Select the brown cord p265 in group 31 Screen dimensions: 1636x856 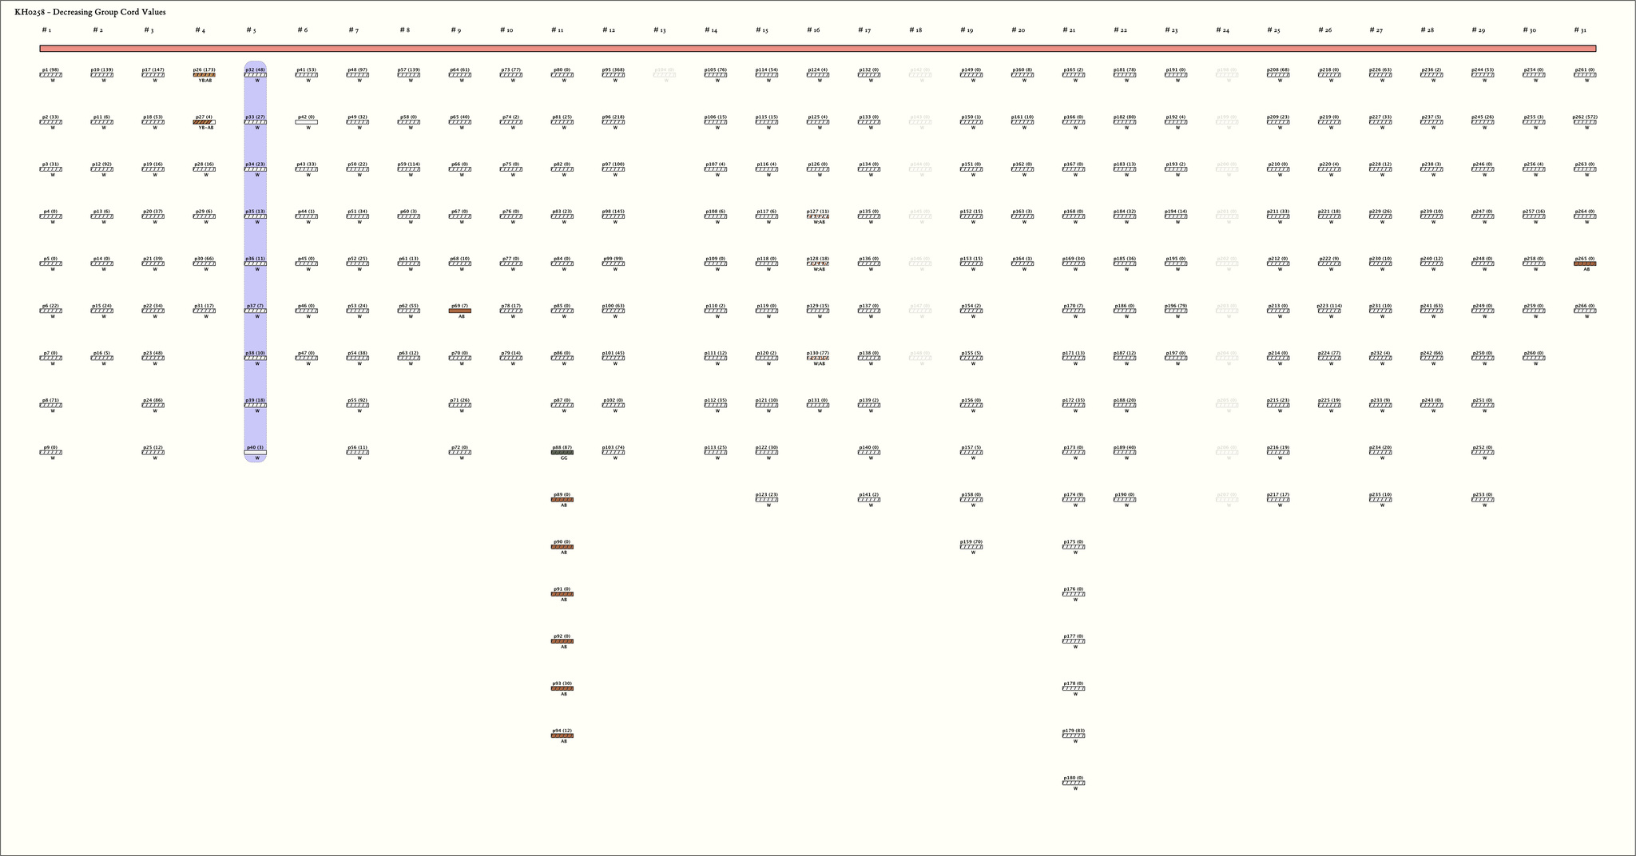(1586, 264)
